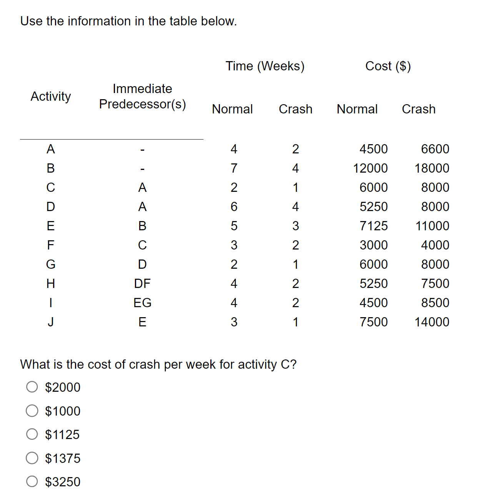Click the $2000 answer label text
481x504 pixels.
click(62, 388)
